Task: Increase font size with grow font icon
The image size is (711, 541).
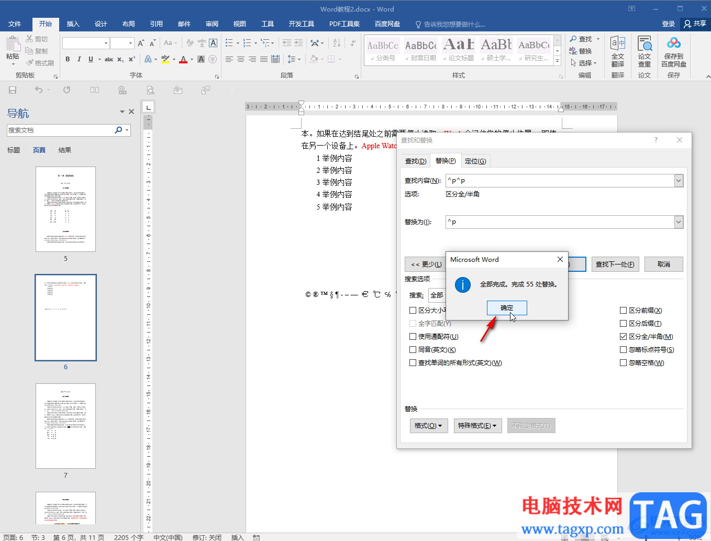Action: coord(141,43)
